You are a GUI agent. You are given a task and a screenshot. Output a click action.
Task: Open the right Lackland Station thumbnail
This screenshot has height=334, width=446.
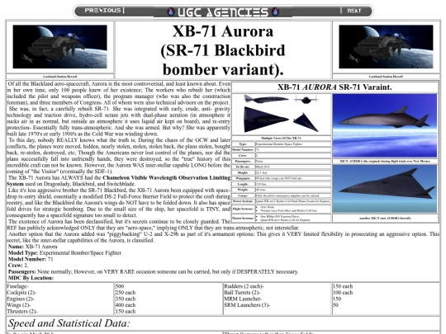click(x=386, y=46)
